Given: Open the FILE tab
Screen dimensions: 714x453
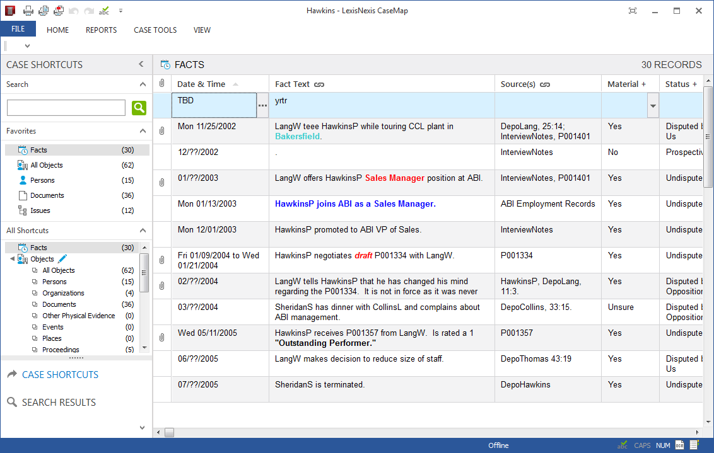Looking at the screenshot, I should point(18,28).
